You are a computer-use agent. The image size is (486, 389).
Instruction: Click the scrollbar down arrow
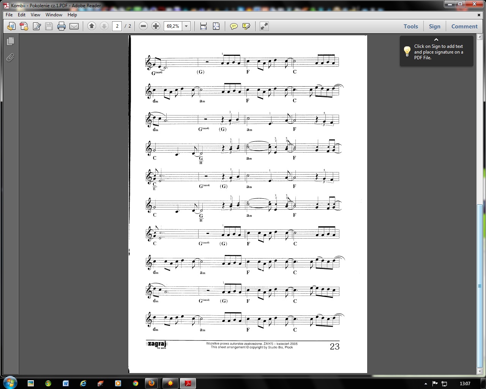click(480, 371)
